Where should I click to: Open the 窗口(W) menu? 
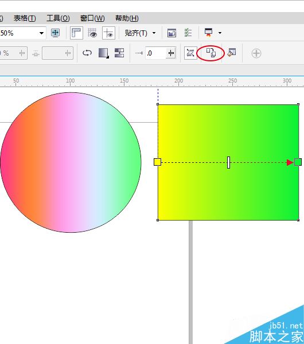pyautogui.click(x=92, y=18)
